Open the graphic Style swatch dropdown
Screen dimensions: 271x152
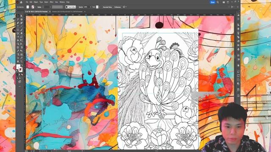pyautogui.click(x=100, y=7)
